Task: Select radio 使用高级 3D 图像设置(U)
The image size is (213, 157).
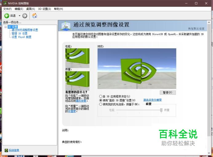Action: pos(101,100)
